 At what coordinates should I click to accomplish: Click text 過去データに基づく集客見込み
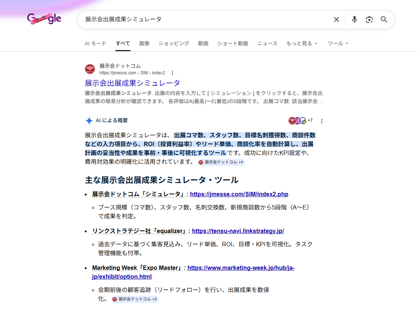click(139, 244)
